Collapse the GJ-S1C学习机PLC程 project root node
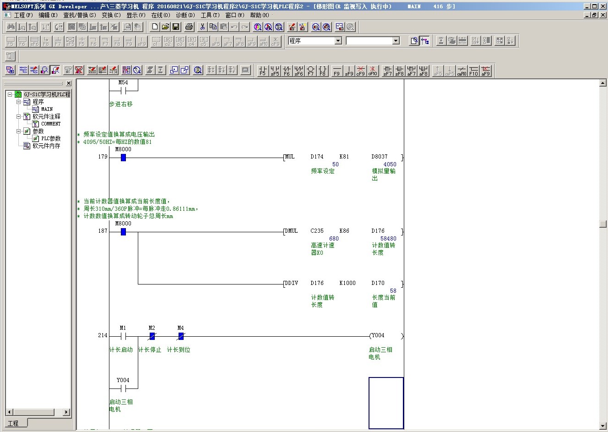The image size is (608, 432). click(10, 94)
